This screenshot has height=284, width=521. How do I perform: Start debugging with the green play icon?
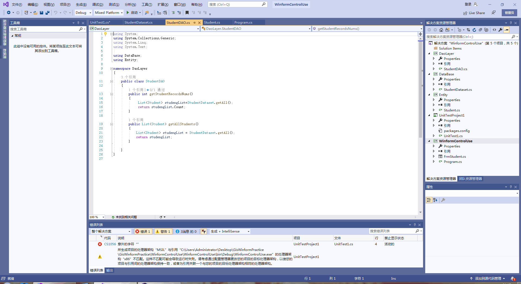[x=128, y=12]
